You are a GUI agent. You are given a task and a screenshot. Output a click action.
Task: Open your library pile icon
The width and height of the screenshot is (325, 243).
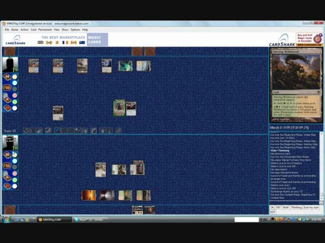(x=7, y=155)
